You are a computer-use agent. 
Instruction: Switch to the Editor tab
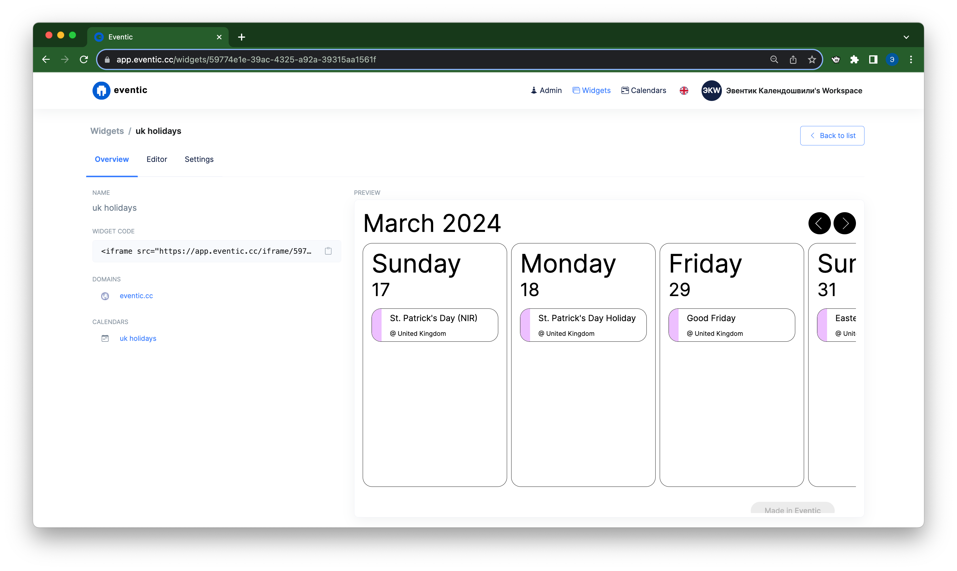click(157, 159)
